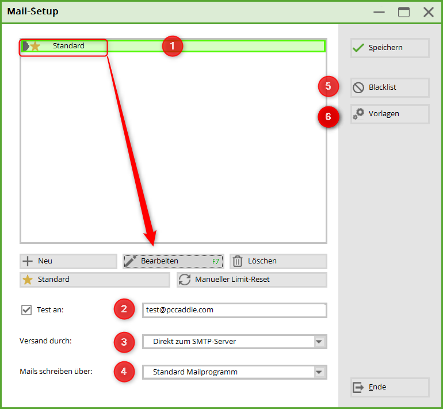Image resolution: width=443 pixels, height=409 pixels.
Task: Set account as Standard via star button
Action: (95, 280)
